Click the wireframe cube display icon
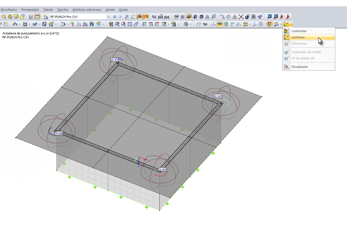The width and height of the screenshot is (347, 231). 130,24
